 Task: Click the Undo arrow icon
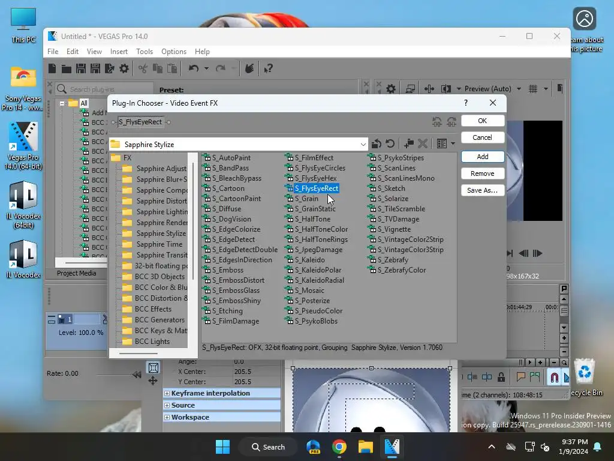(194, 68)
